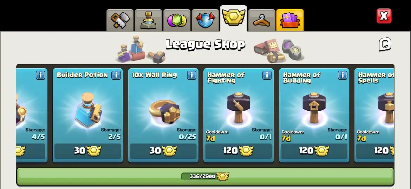
Task: Show info for Builder Potion
Action: point(116,75)
